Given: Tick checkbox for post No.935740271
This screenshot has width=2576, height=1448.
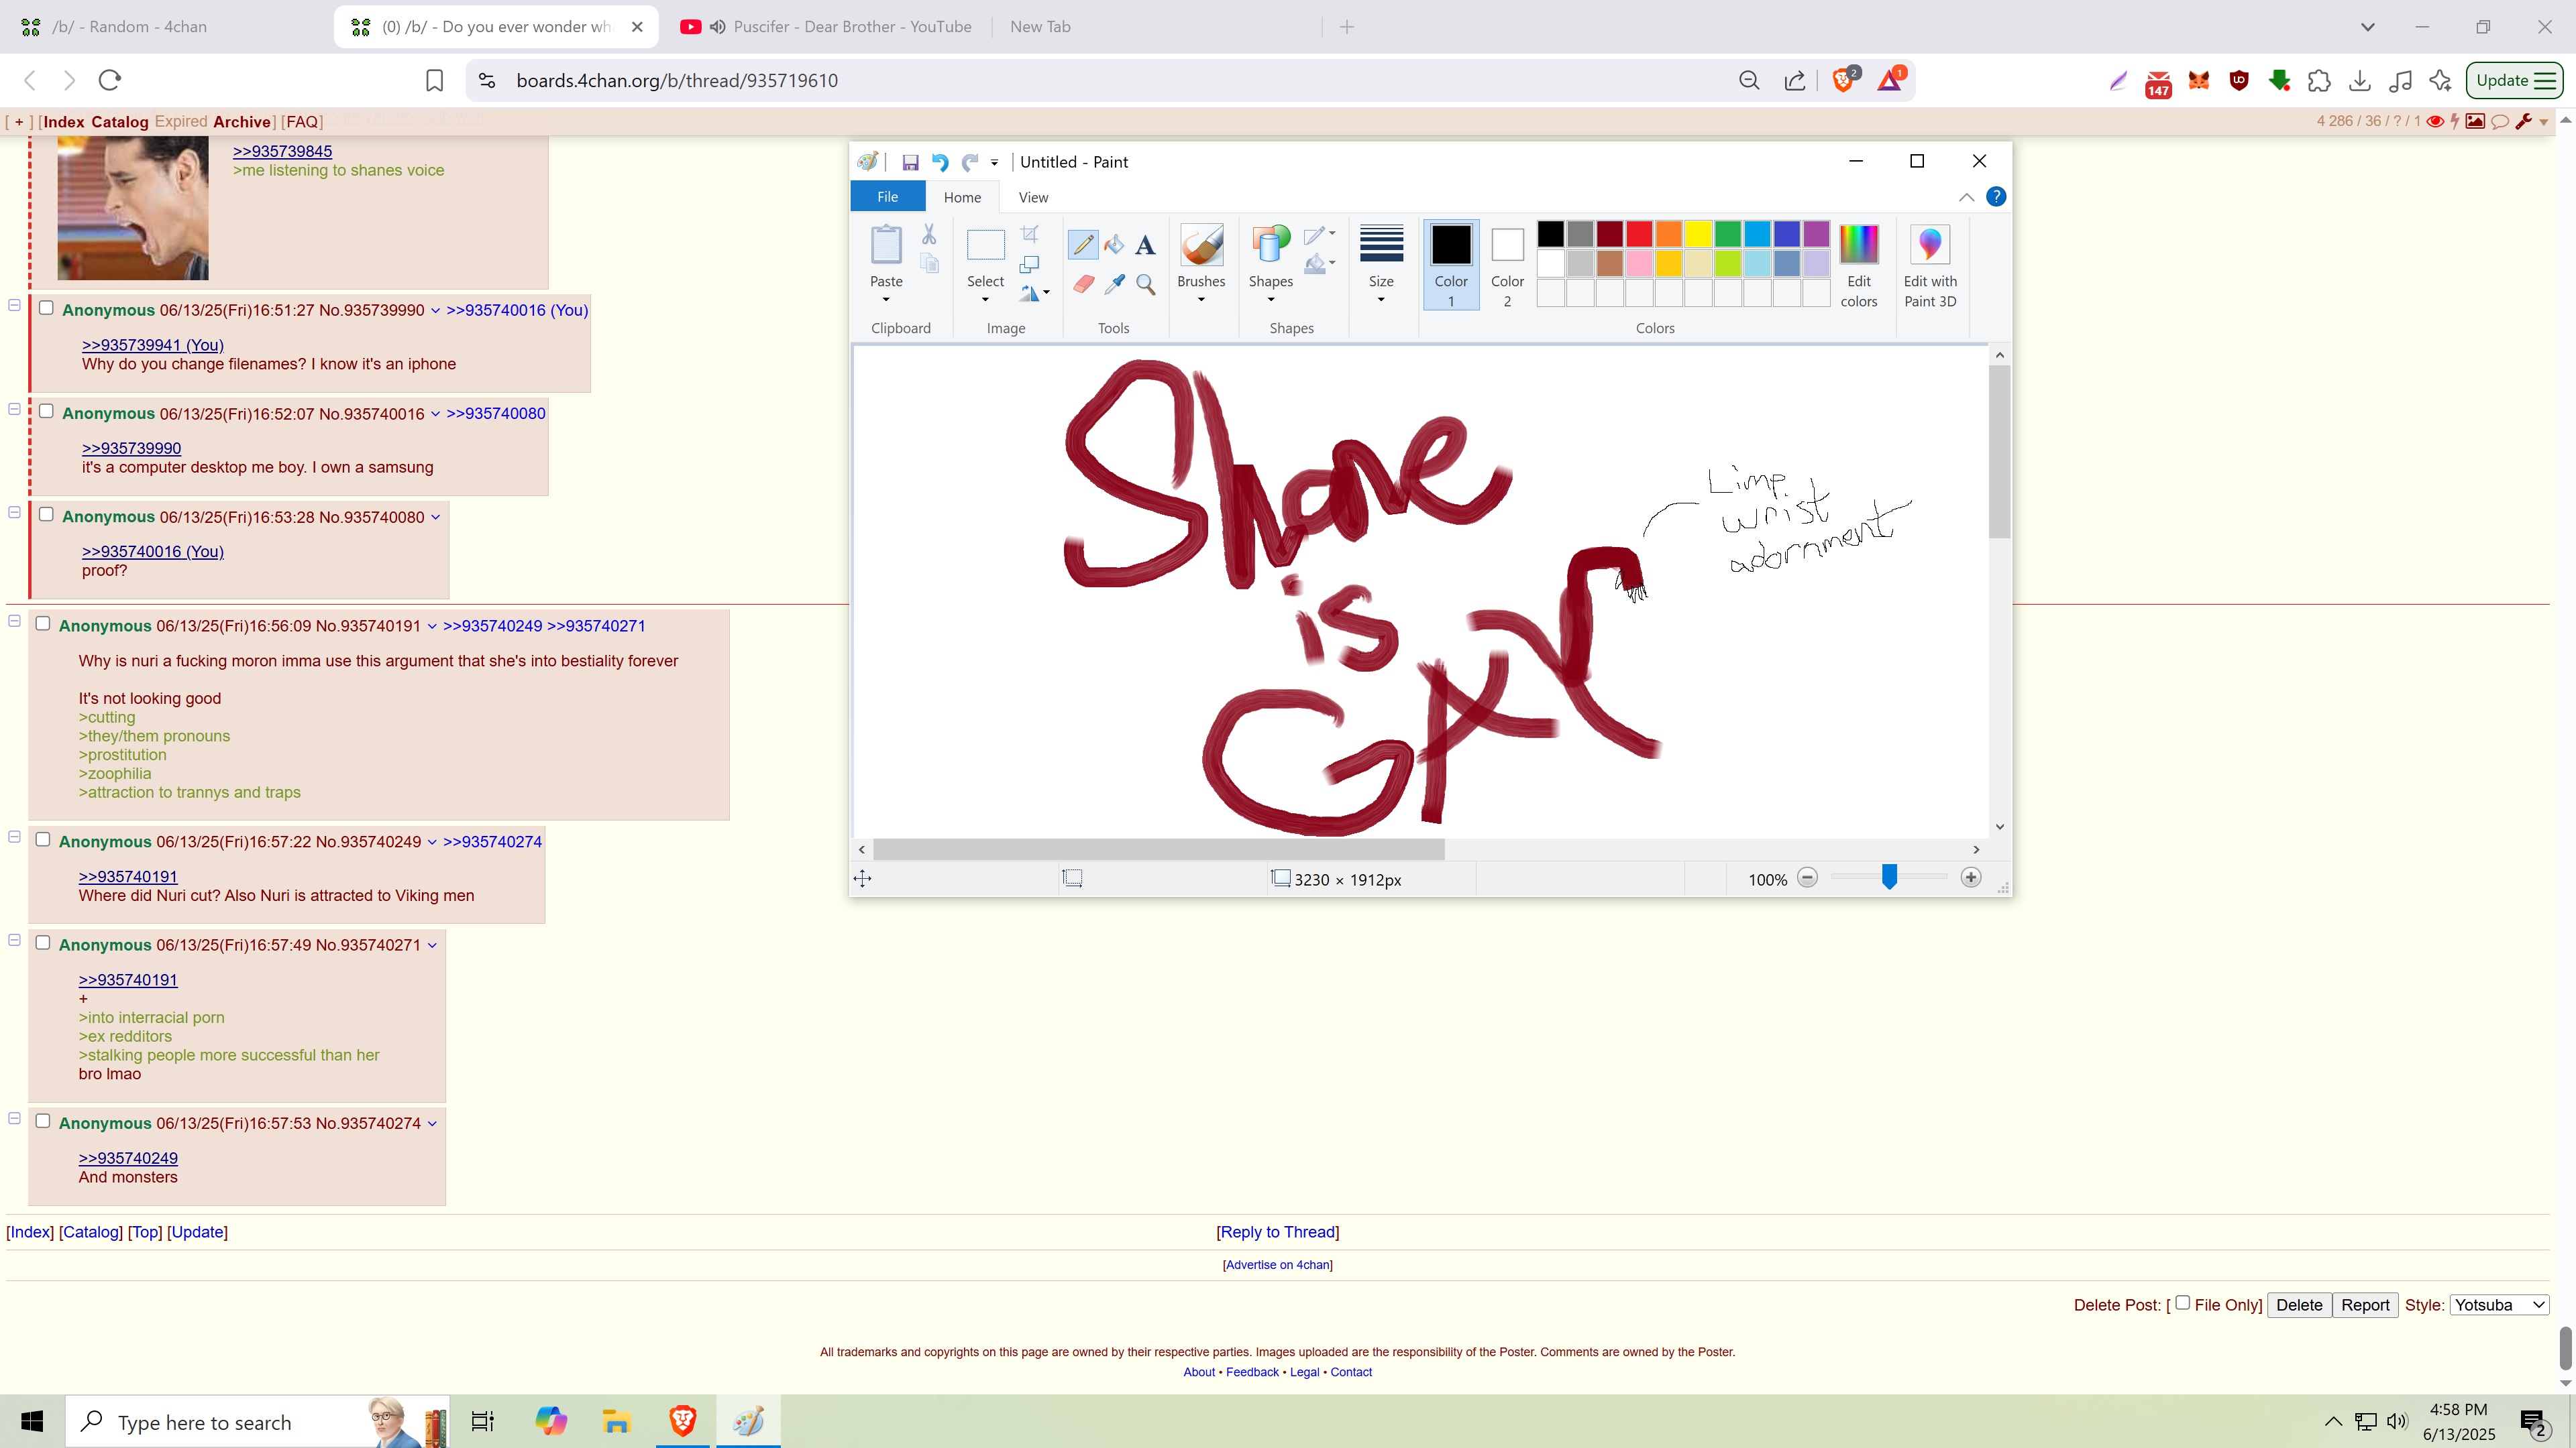Looking at the screenshot, I should point(43,943).
